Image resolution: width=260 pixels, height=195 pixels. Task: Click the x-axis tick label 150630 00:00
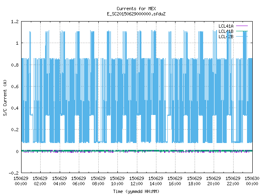[x=252, y=181]
